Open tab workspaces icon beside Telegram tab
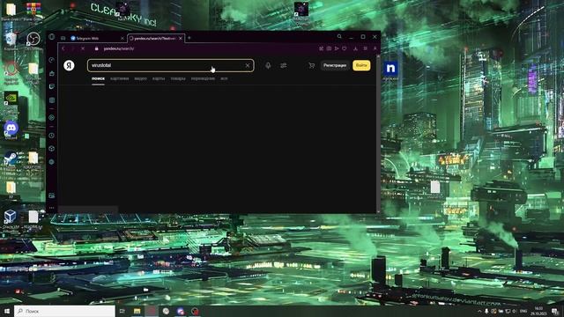Image resolution: width=564 pixels, height=317 pixels. coord(63,38)
